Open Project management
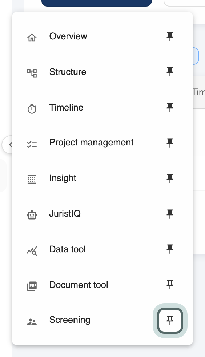This screenshot has height=357, width=205. point(91,143)
